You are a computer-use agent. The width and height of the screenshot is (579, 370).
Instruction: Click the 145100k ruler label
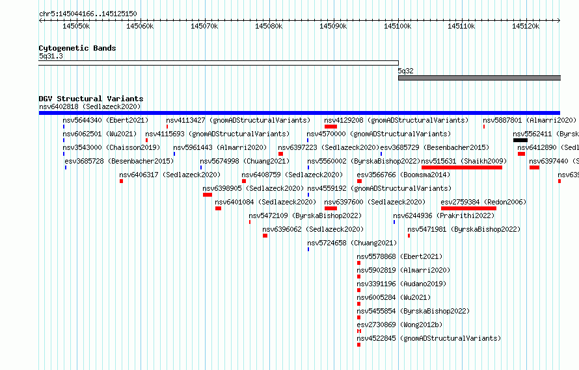[397, 26]
